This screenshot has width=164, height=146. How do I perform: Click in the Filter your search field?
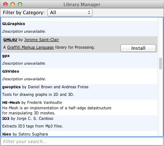tap(82, 141)
